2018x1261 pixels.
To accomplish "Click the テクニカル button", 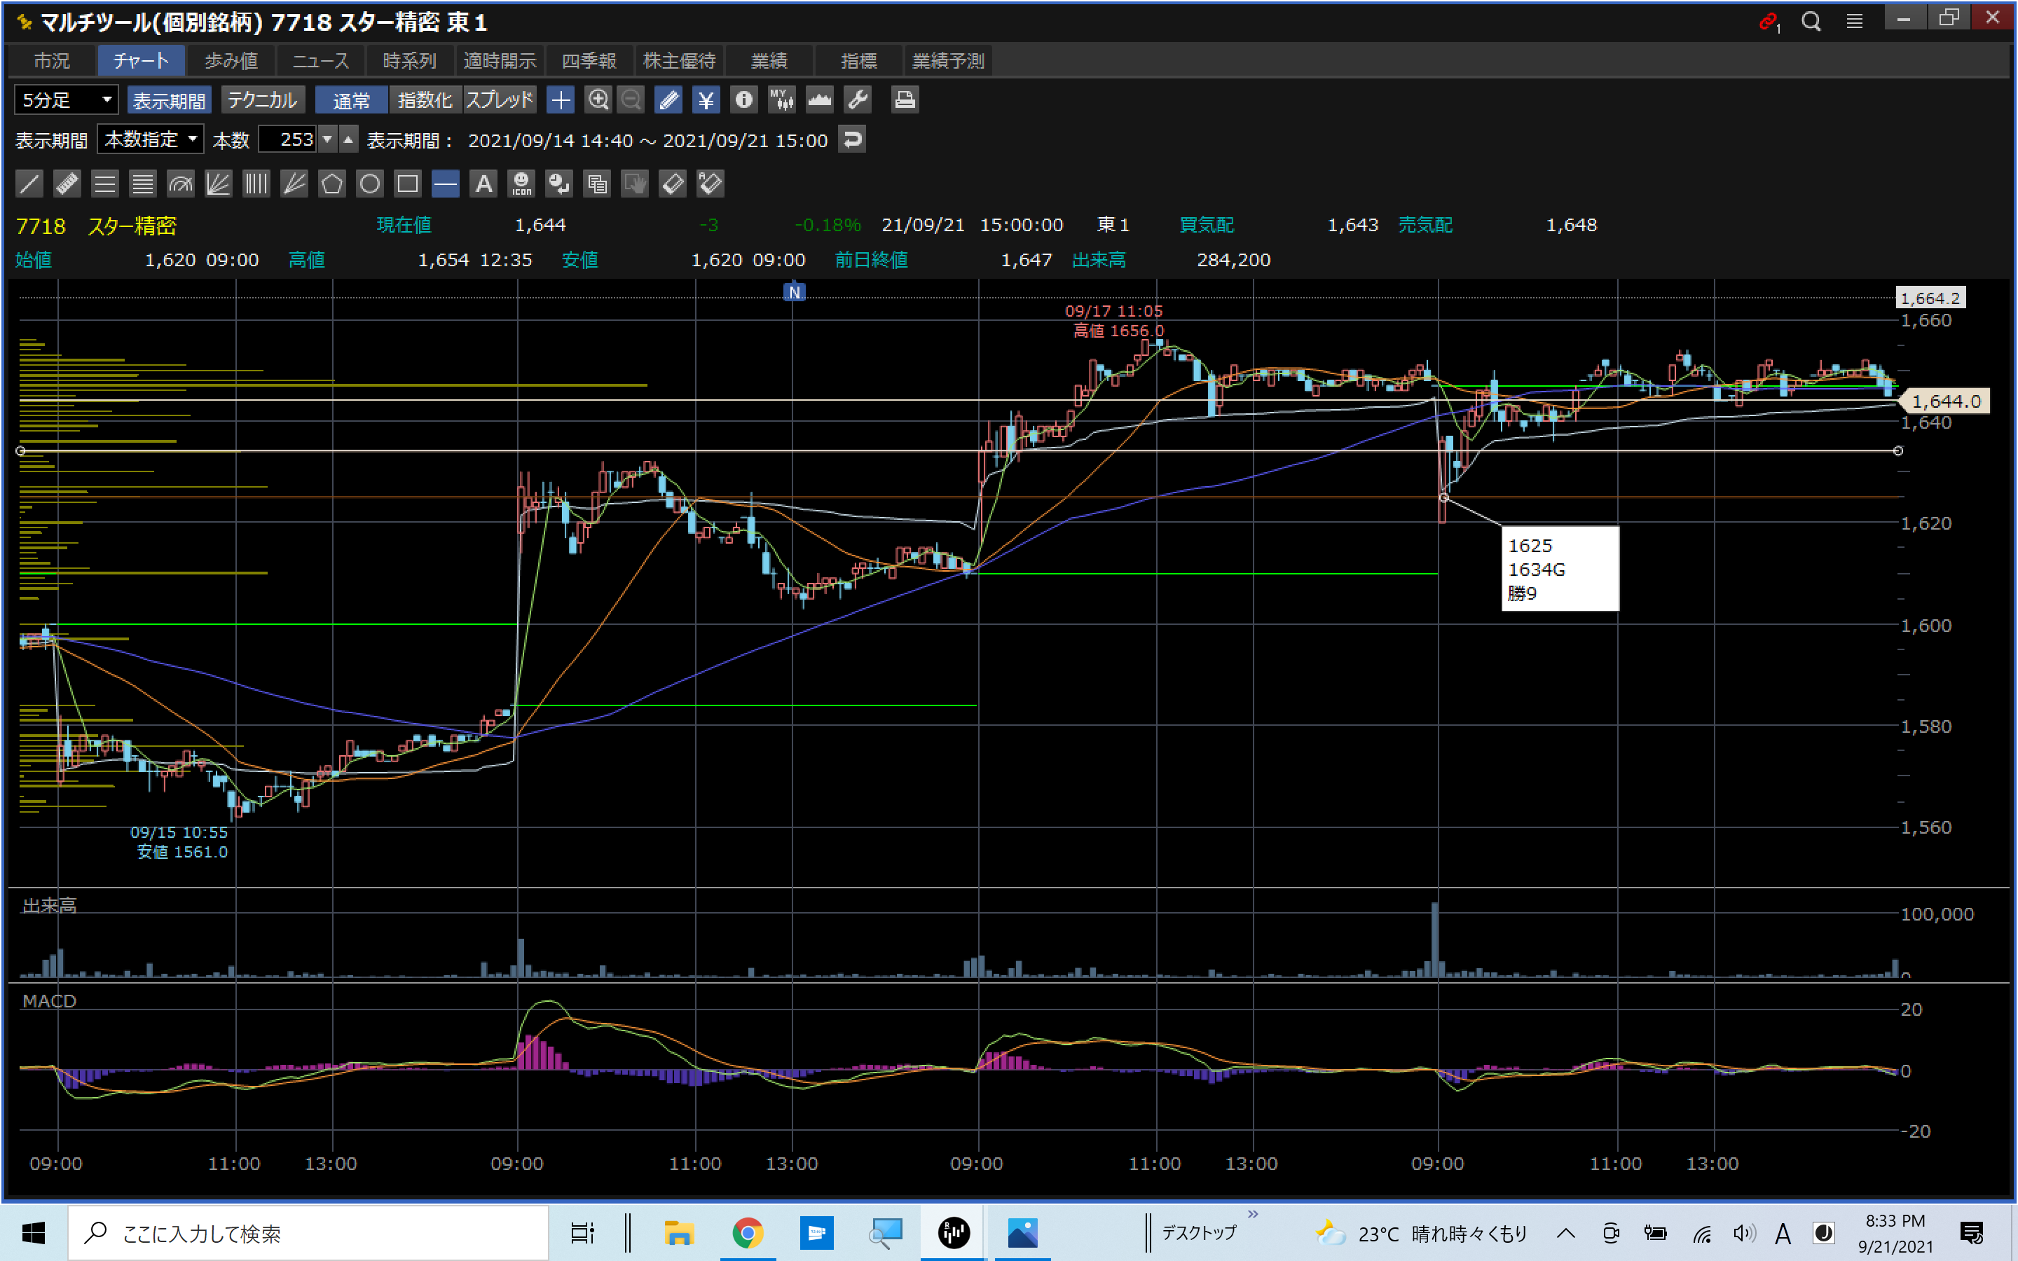I will pos(262,100).
